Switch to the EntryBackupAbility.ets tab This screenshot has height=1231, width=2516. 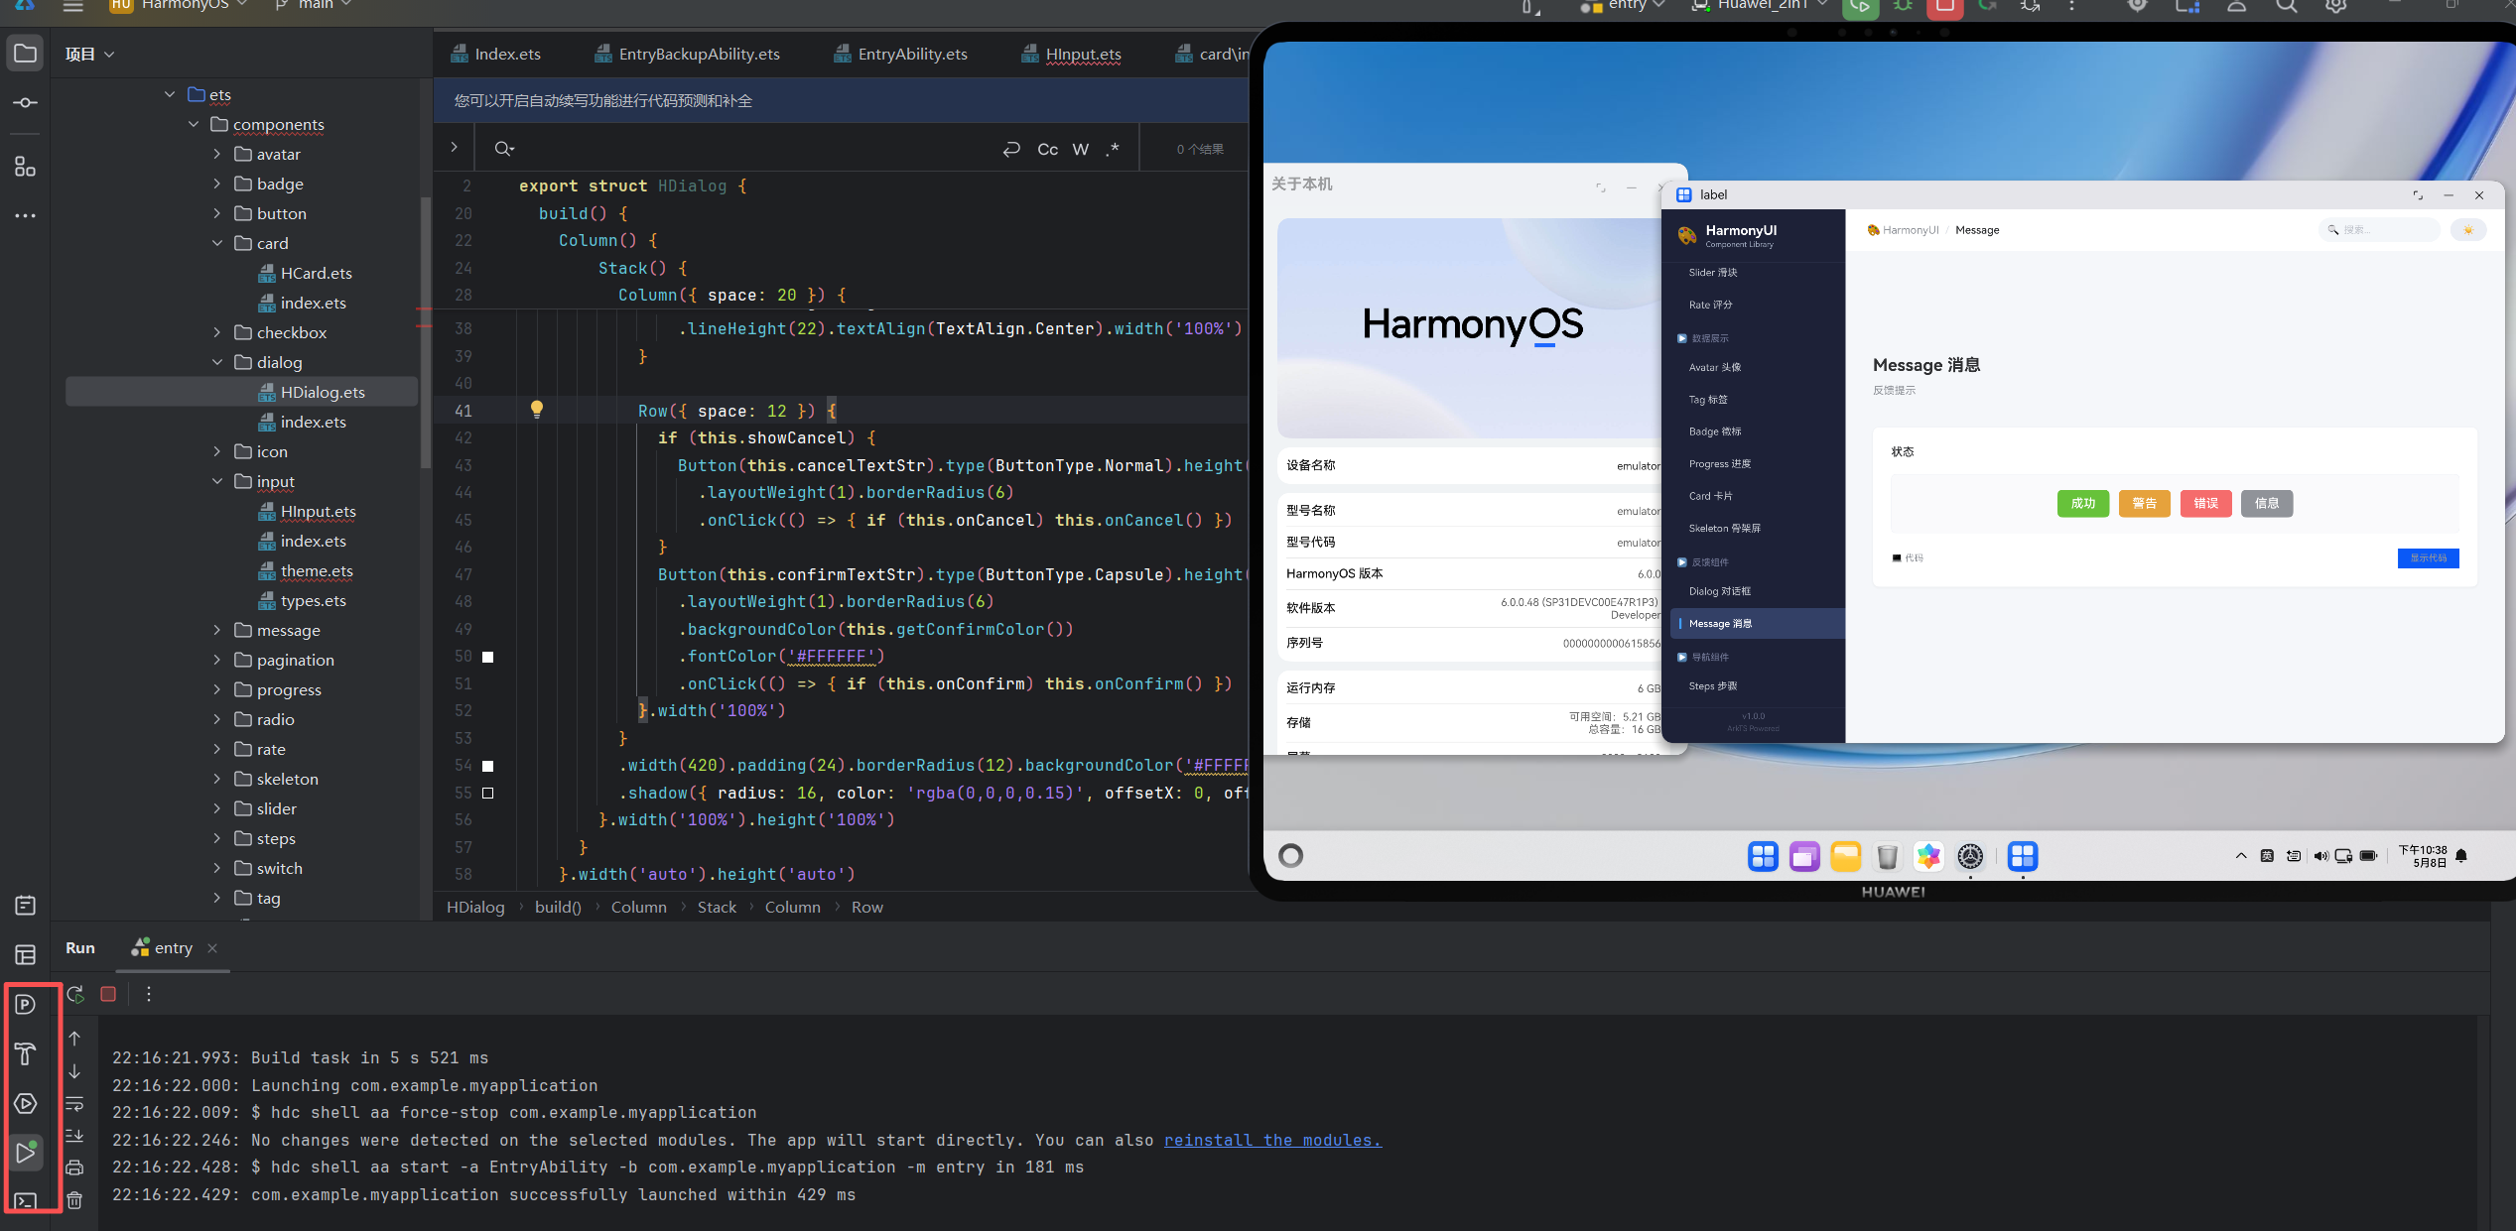click(687, 54)
